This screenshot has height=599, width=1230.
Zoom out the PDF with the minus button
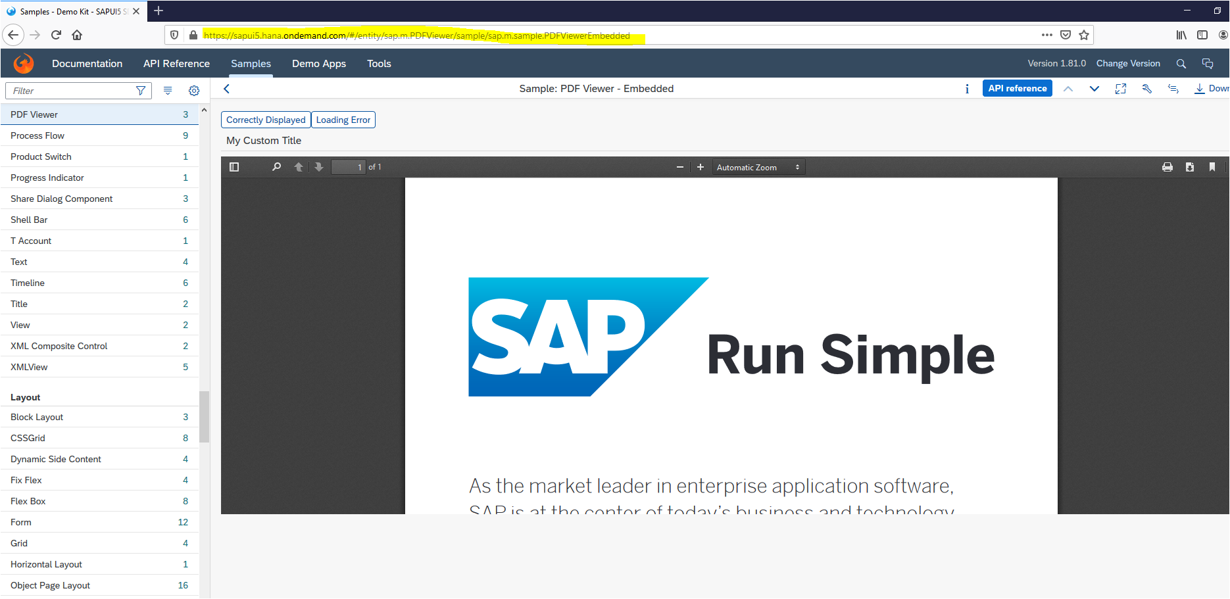tap(680, 167)
